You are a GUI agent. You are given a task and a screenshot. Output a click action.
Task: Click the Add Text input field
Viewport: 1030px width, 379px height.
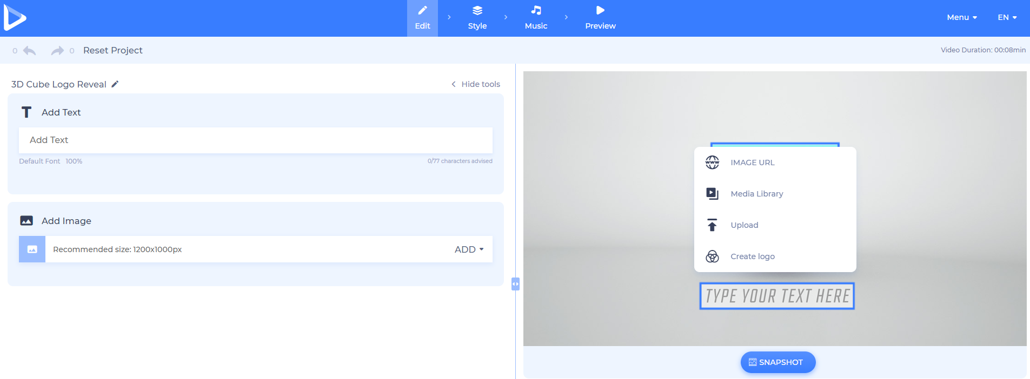pos(255,140)
